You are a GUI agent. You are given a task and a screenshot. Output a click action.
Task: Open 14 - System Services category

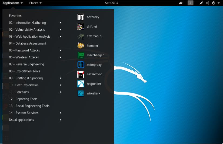pyautogui.click(x=24, y=113)
